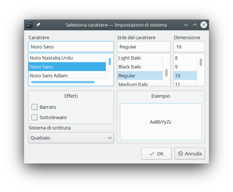This screenshot has height=192, width=233.
Task: Click the Carattere font name input field
Action: (71, 47)
